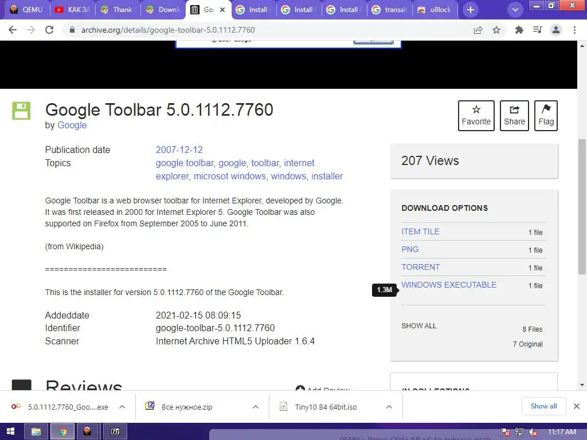The width and height of the screenshot is (587, 440).
Task: Open a new browser tab
Action: 471,10
